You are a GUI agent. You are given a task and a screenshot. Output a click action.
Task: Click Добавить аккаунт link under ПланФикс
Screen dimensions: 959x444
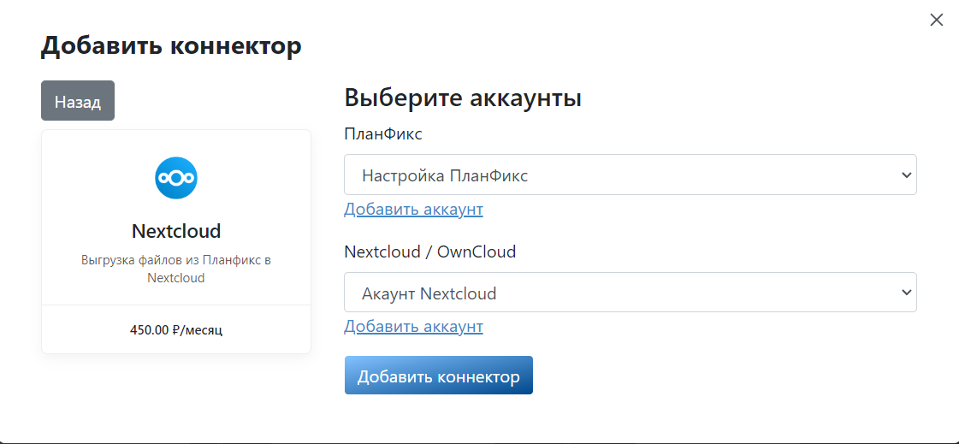413,209
